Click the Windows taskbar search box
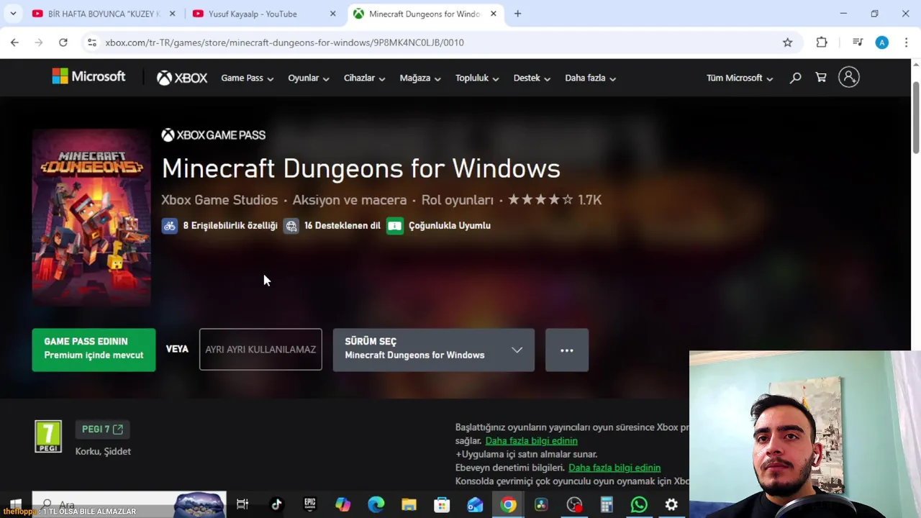 point(130,504)
